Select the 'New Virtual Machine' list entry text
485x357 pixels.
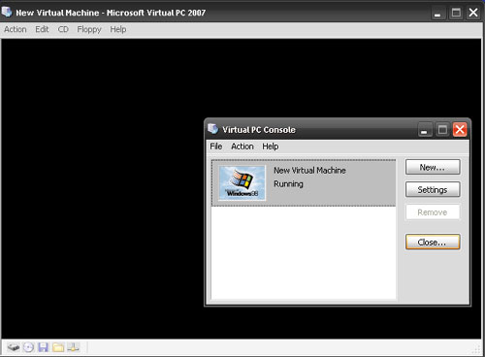point(309,171)
